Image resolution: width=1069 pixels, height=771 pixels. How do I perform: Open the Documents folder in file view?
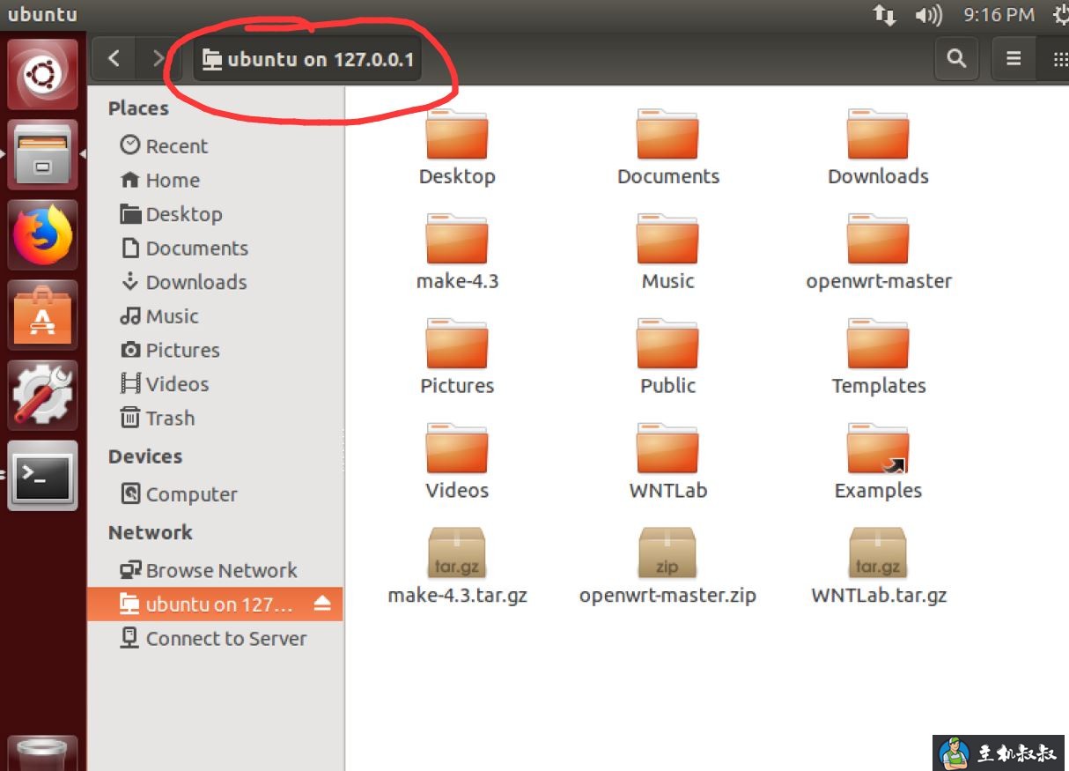[x=667, y=135]
